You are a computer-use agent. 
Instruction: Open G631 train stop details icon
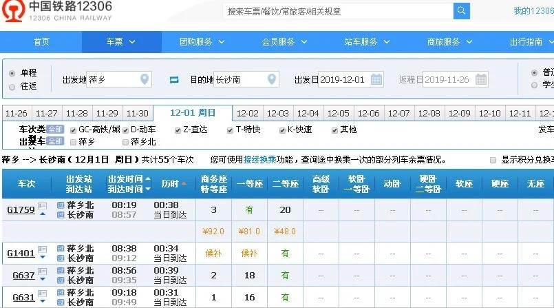pos(43,293)
